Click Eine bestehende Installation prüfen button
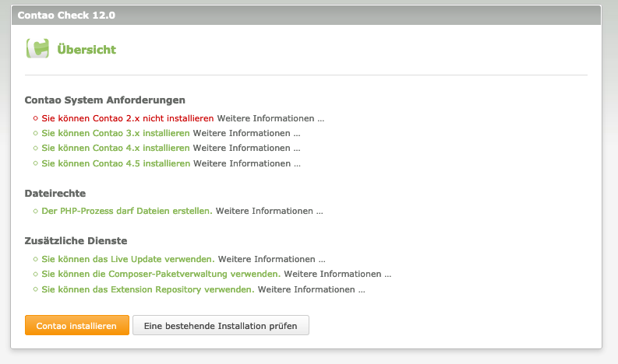The height and width of the screenshot is (364, 618). pyautogui.click(x=221, y=325)
